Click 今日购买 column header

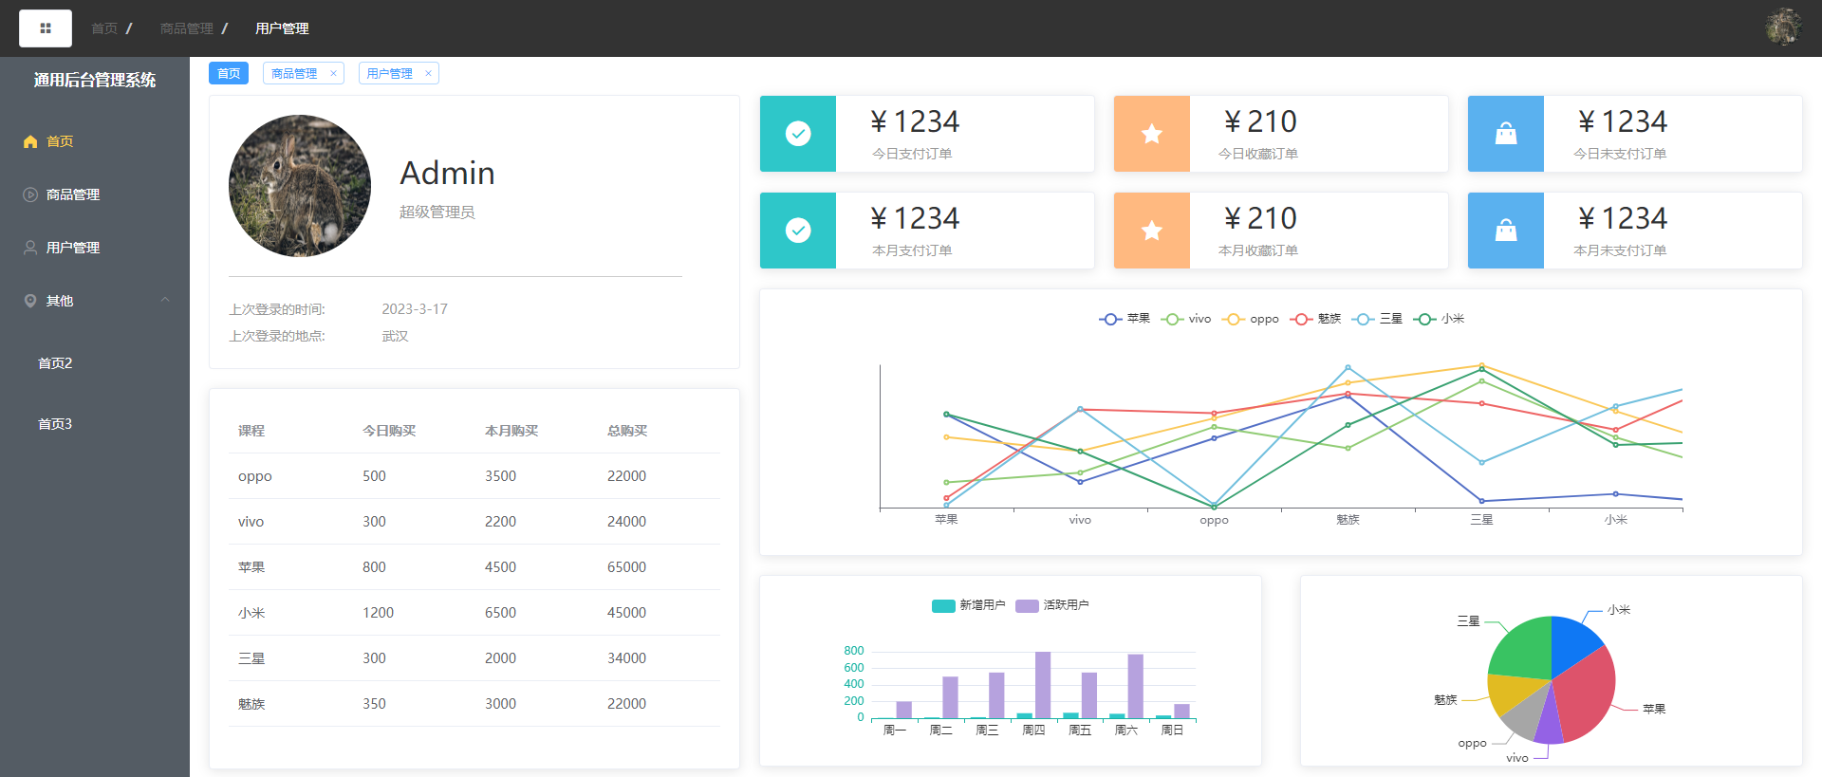[x=389, y=431]
